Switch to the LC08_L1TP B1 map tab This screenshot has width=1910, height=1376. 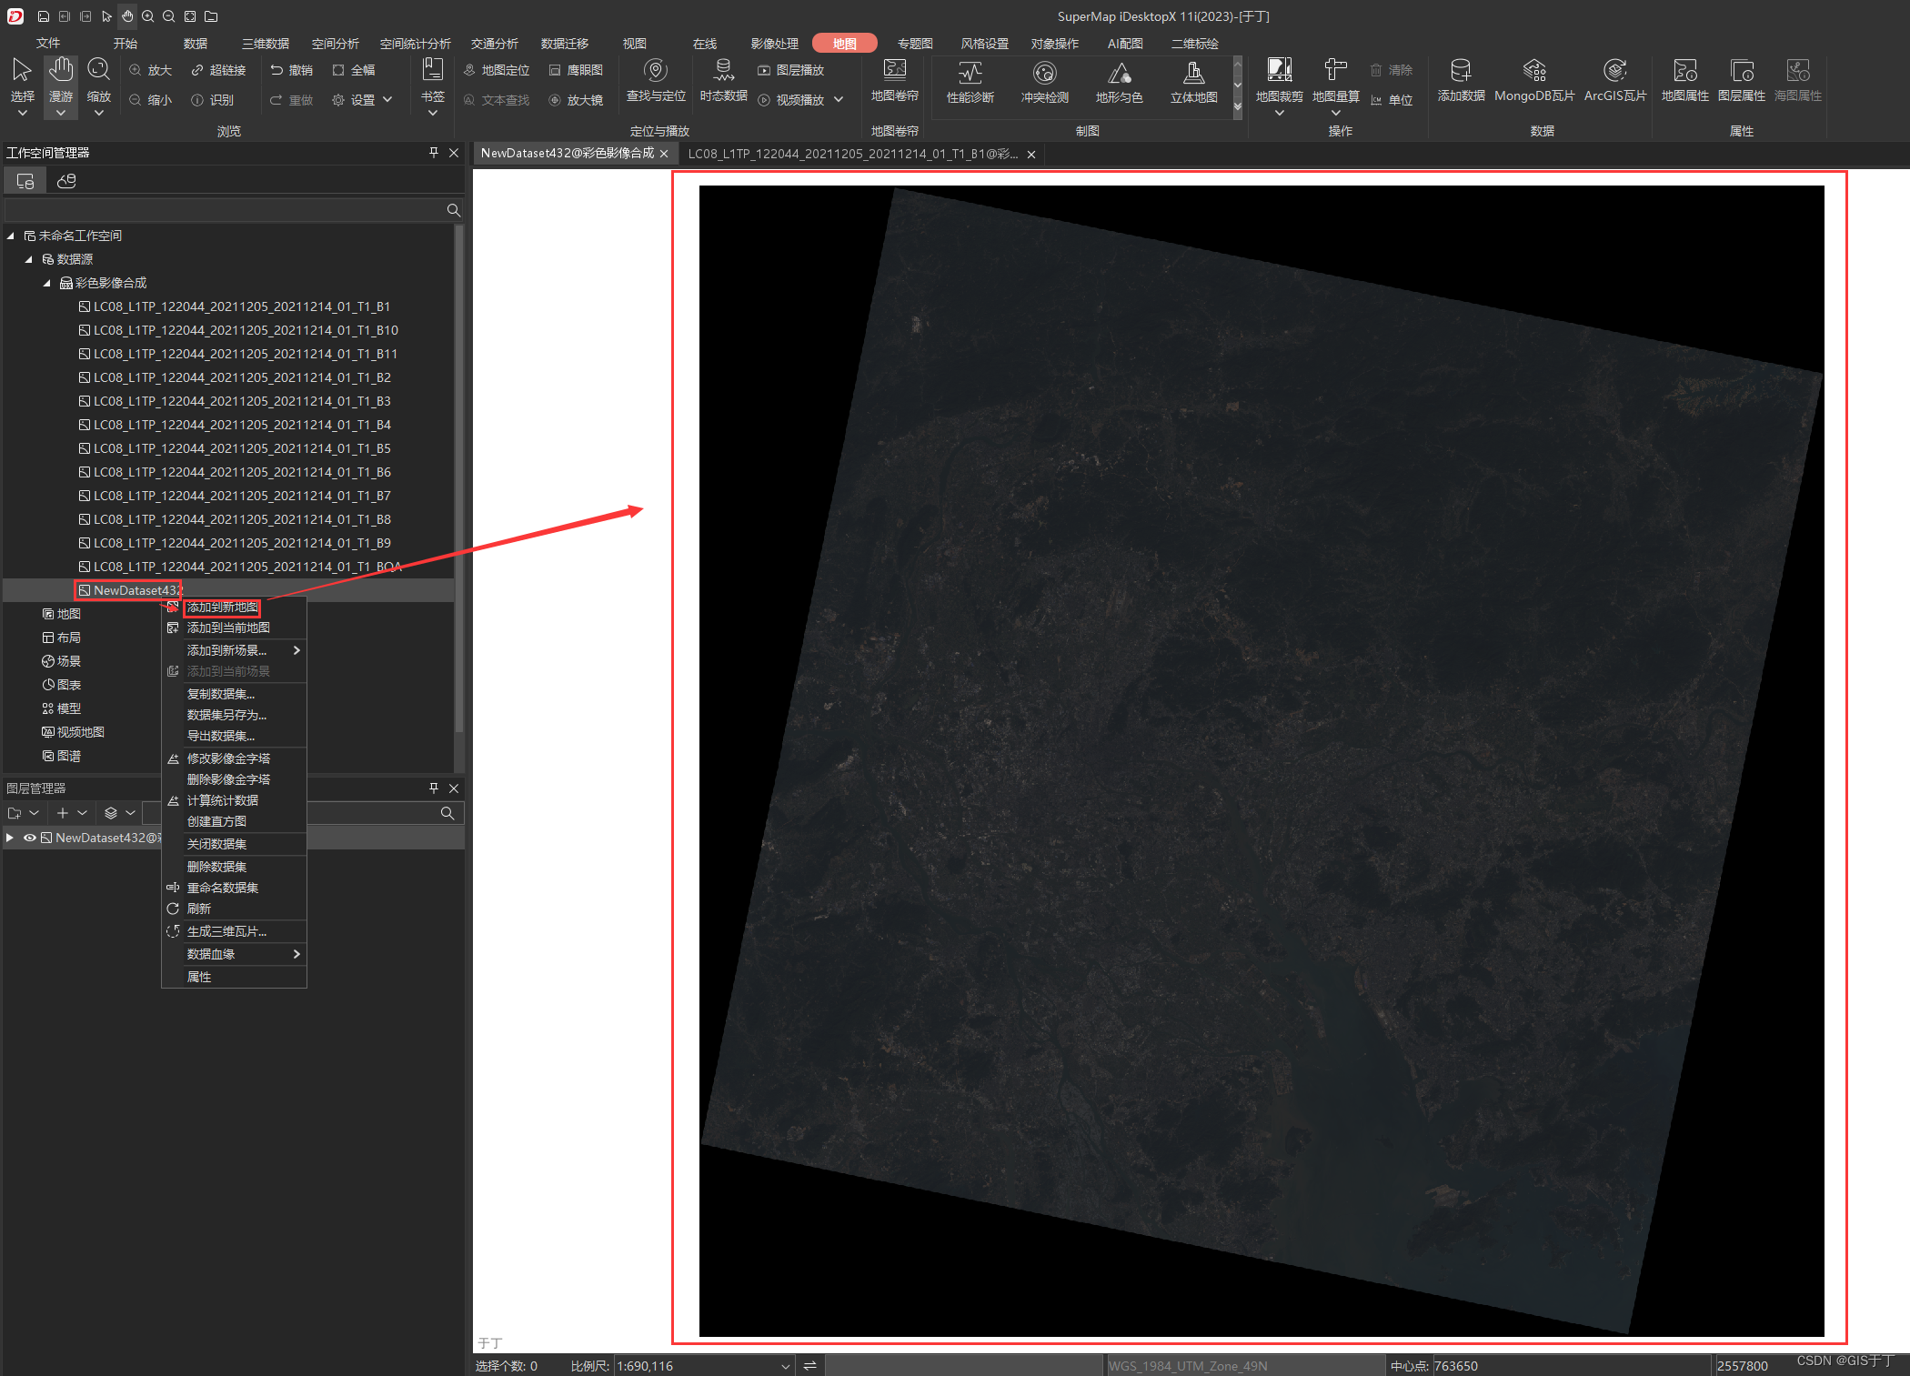click(x=852, y=154)
